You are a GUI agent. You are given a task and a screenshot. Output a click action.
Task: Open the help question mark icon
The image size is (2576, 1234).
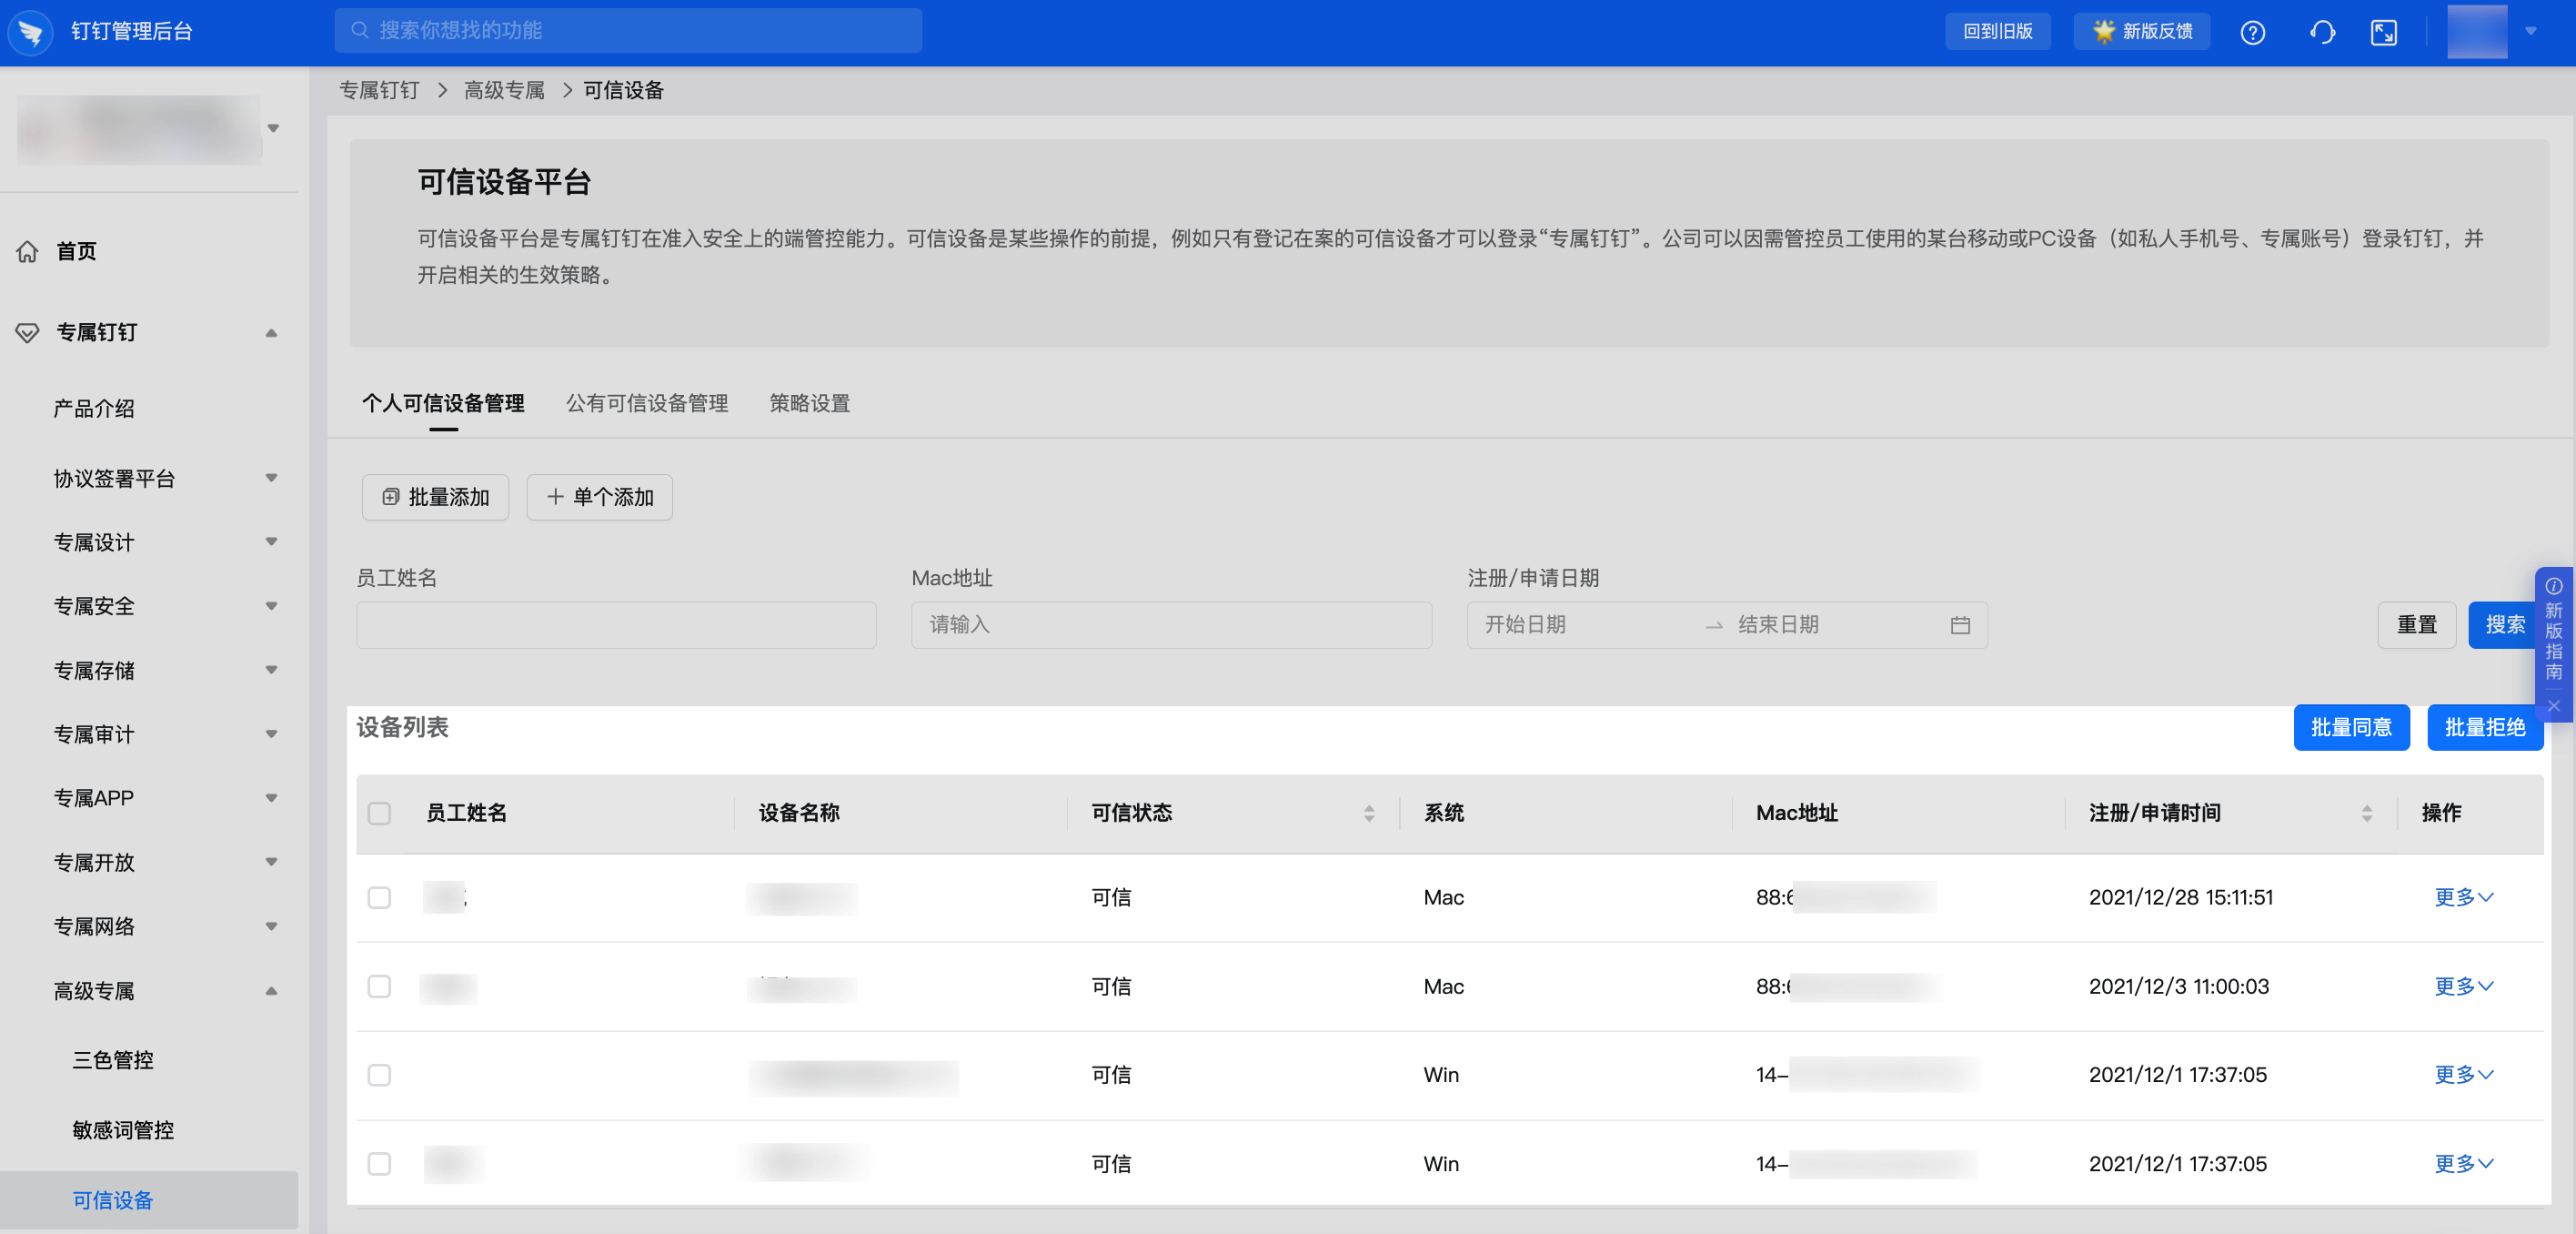2252,32
